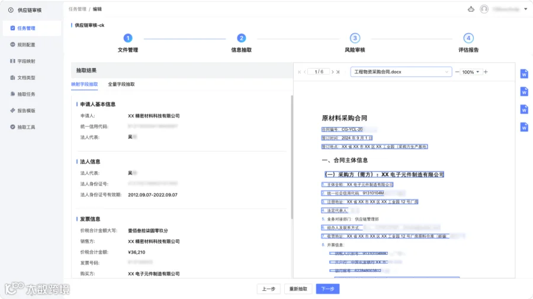Select the first Word document icon
The height and width of the screenshot is (299, 533).
click(524, 73)
